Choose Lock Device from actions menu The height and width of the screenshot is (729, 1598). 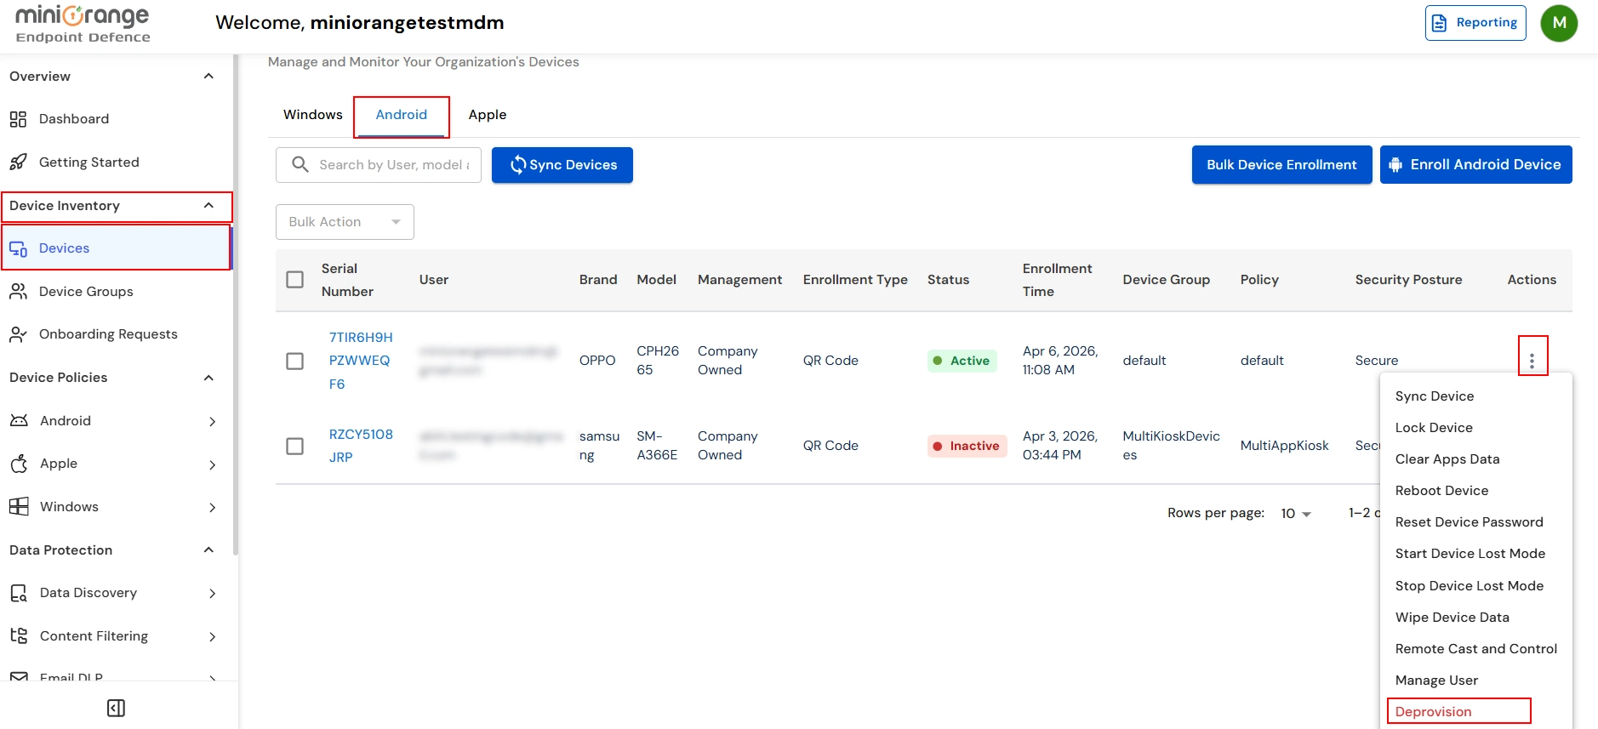(1475, 428)
